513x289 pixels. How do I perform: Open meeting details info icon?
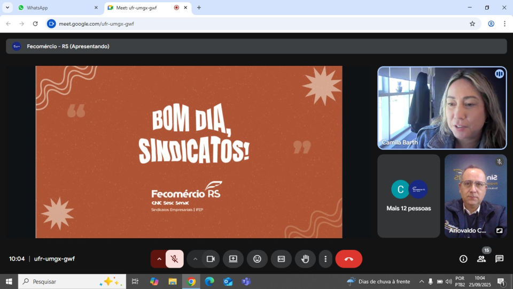(x=463, y=259)
